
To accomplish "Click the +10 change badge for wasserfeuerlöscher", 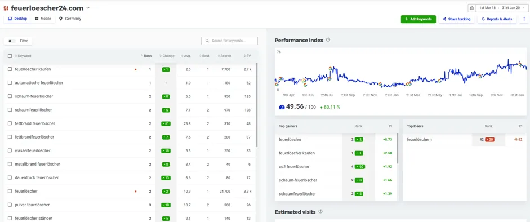I will pyautogui.click(x=166, y=150).
